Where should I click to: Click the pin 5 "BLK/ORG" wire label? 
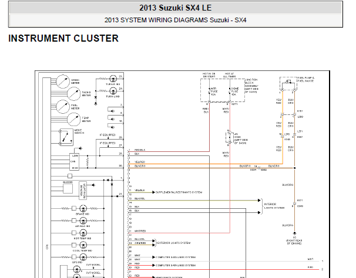pos(140,166)
